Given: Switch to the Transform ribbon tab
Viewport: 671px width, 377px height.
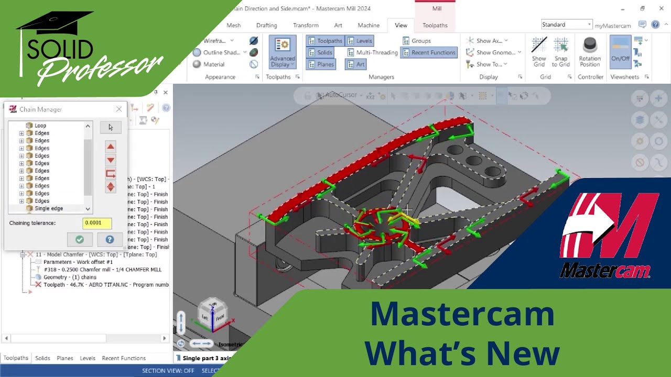Looking at the screenshot, I should click(x=306, y=25).
